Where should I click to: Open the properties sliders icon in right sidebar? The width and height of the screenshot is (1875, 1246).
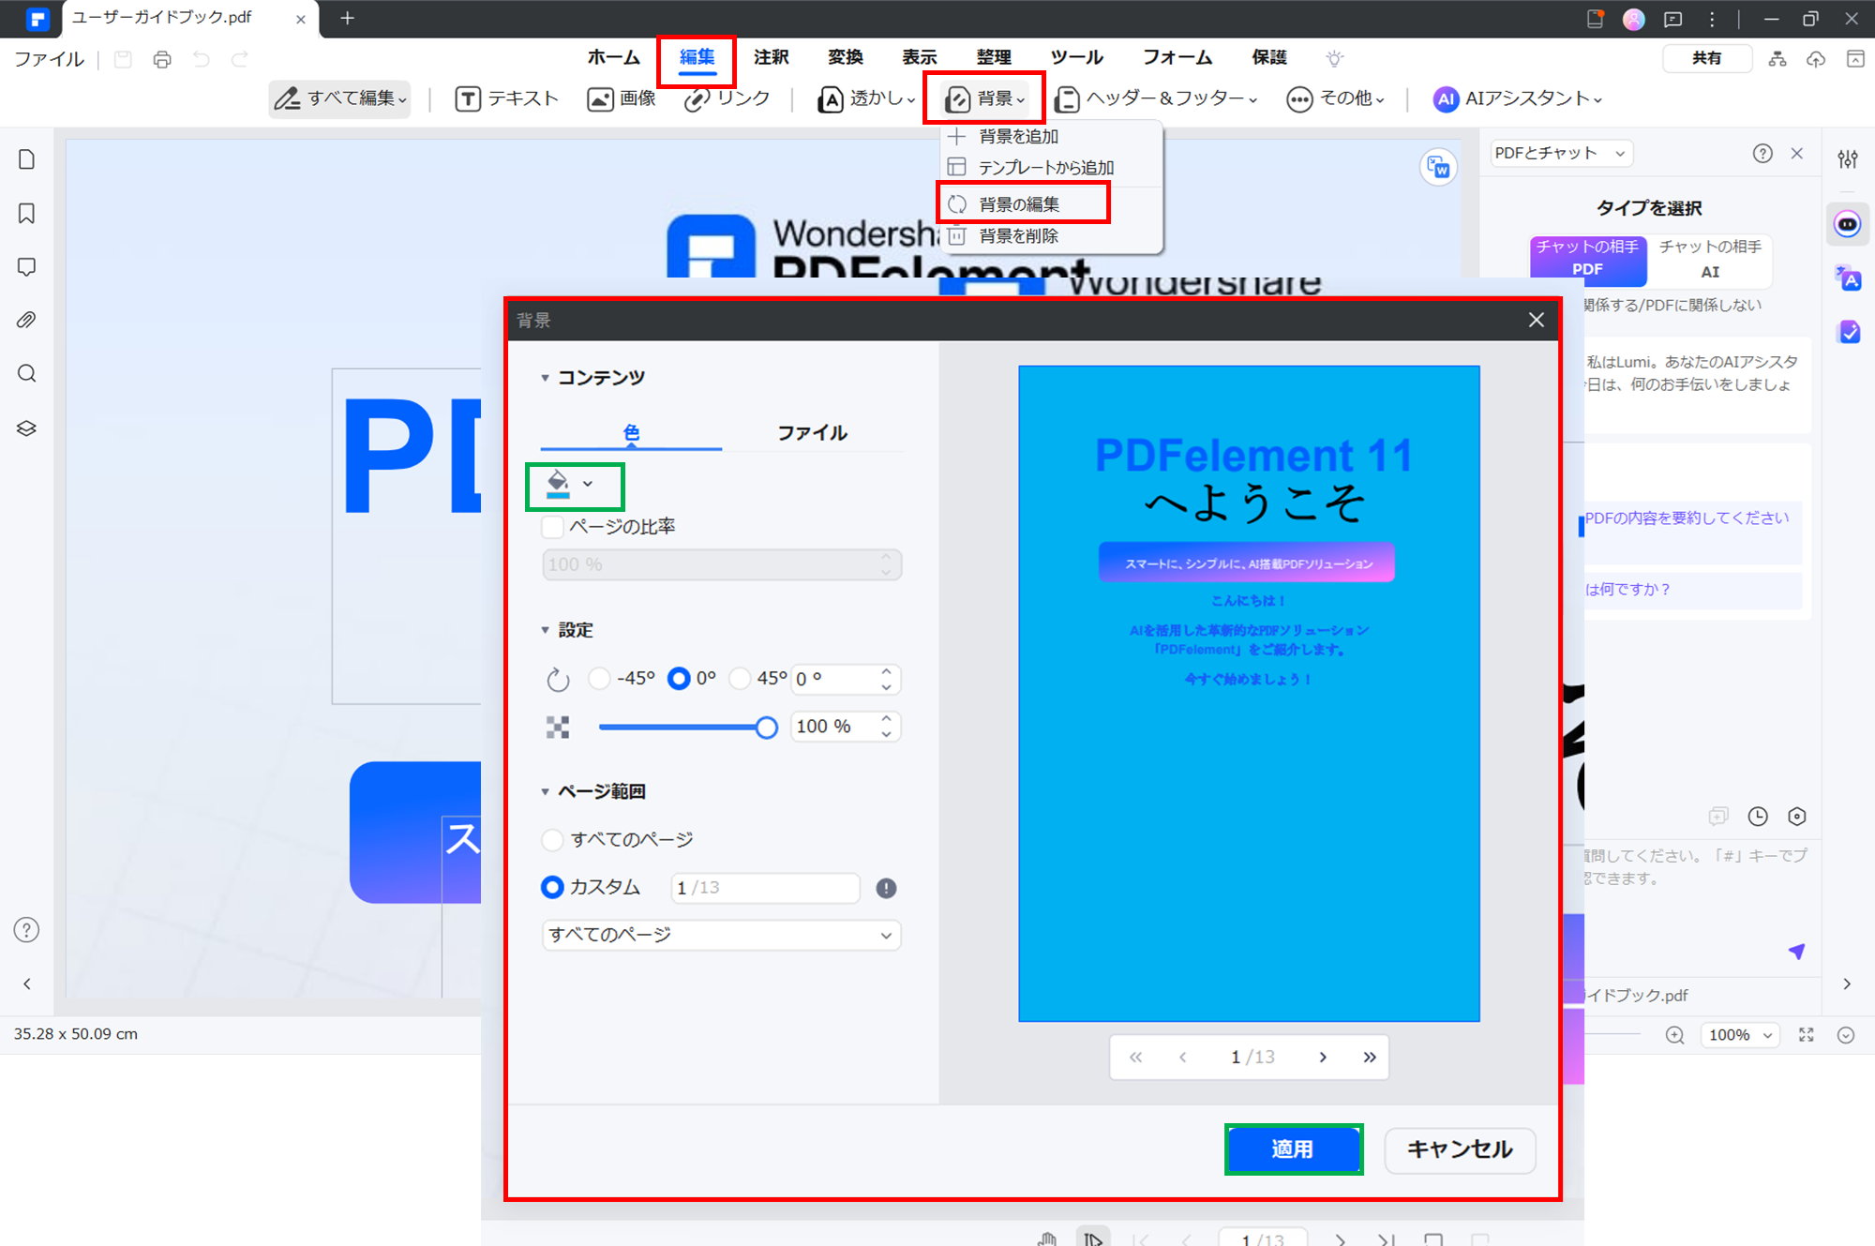(x=1848, y=159)
